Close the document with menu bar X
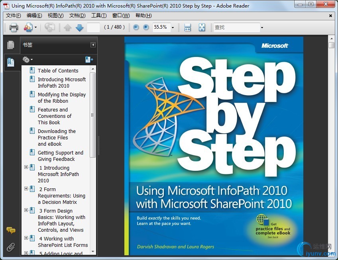338x260 pixels. 330,16
